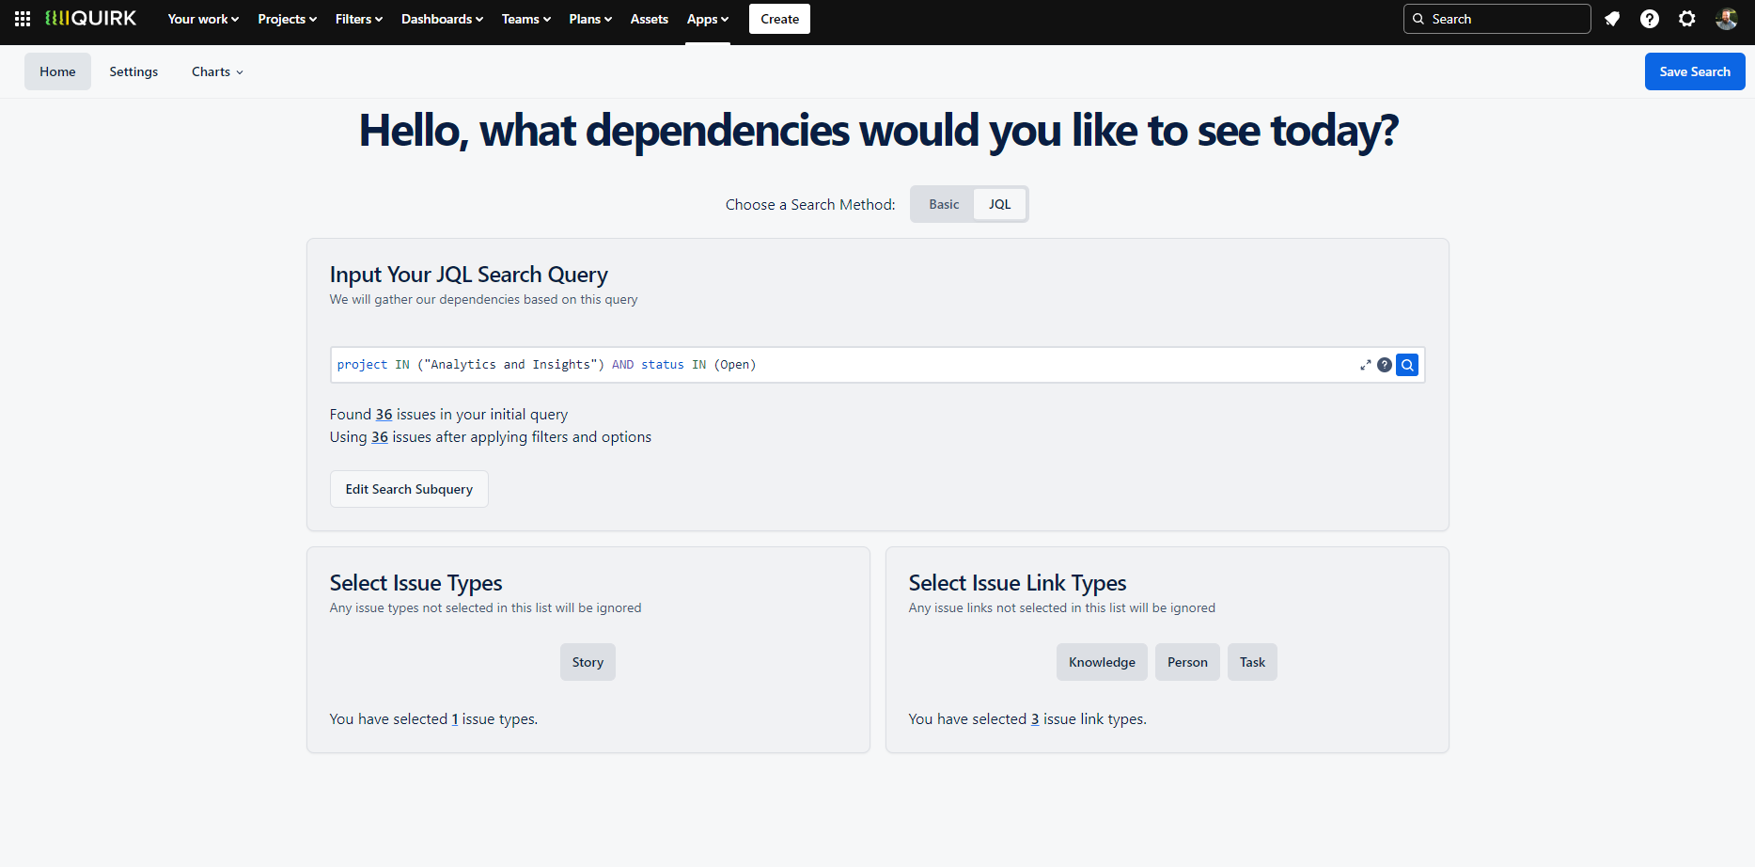The height and width of the screenshot is (867, 1755).
Task: Switch search method to Basic
Action: click(944, 204)
